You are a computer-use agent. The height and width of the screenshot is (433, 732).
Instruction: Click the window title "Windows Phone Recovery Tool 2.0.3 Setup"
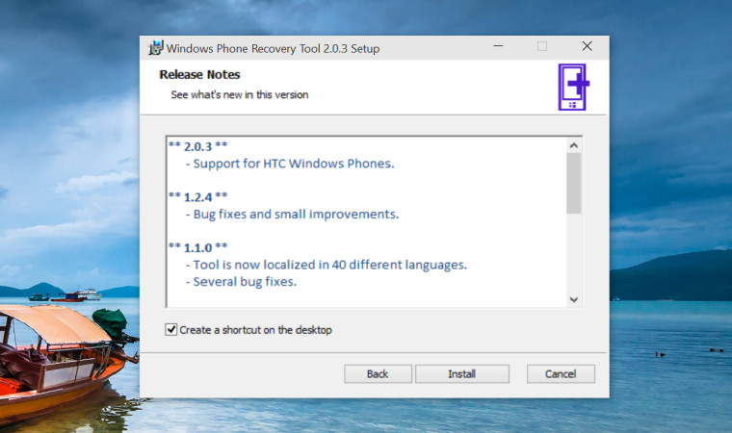click(274, 48)
